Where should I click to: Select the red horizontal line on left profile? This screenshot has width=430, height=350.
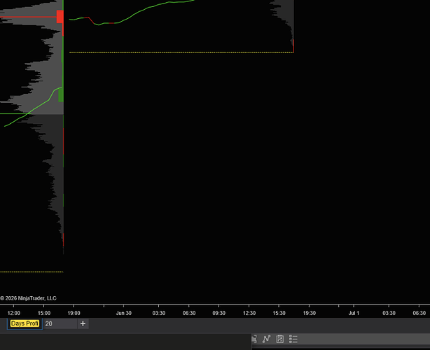[28, 17]
